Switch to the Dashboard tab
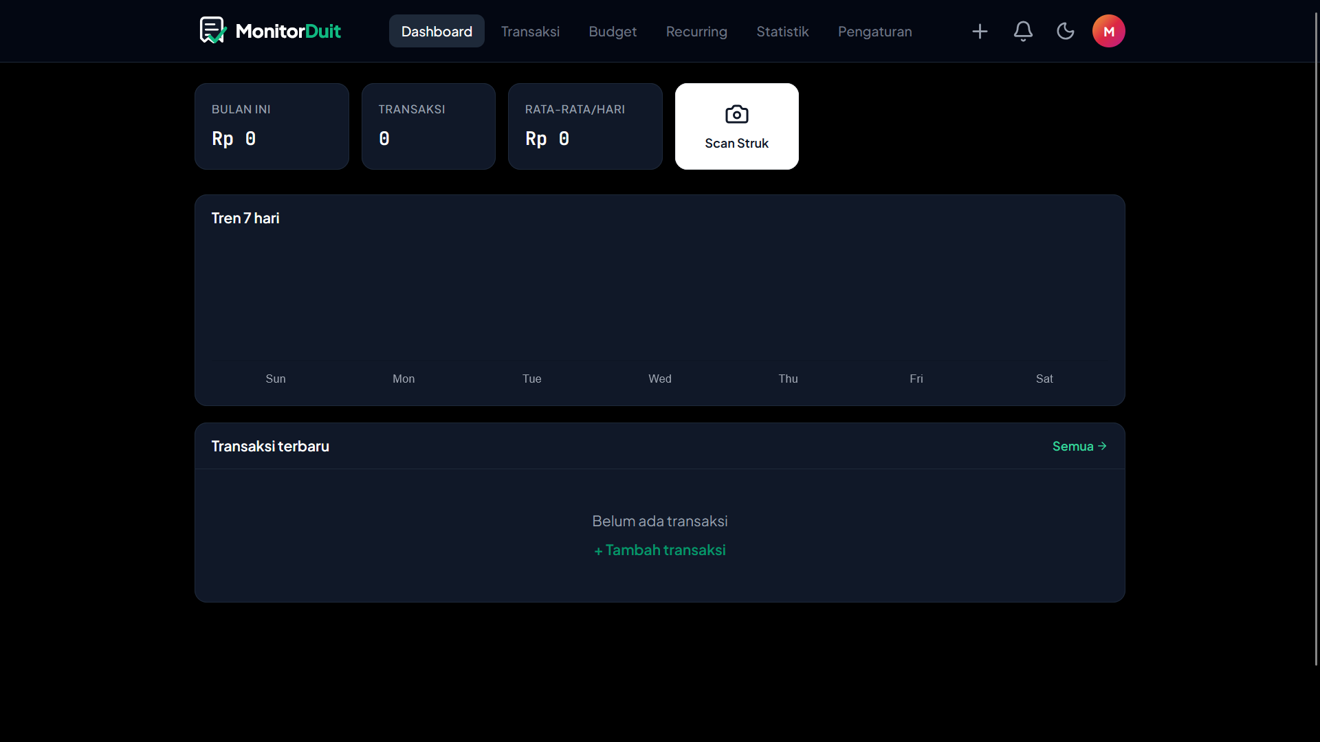 [x=437, y=31]
